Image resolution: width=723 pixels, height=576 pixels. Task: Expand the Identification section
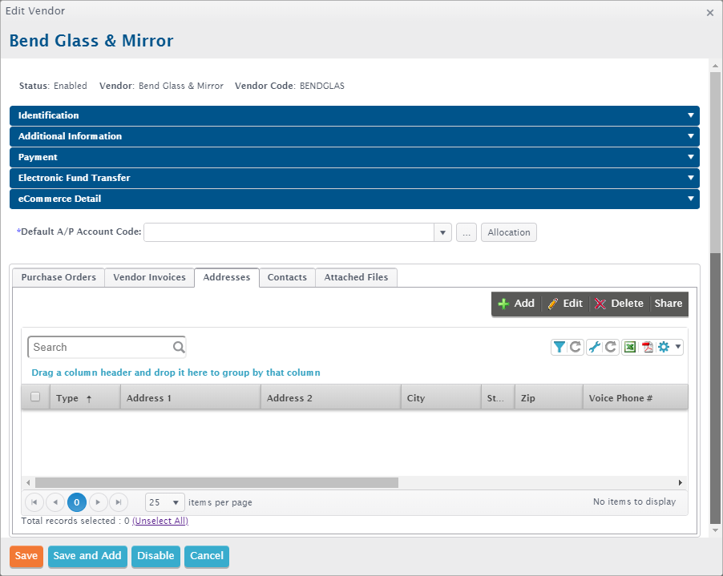[354, 115]
